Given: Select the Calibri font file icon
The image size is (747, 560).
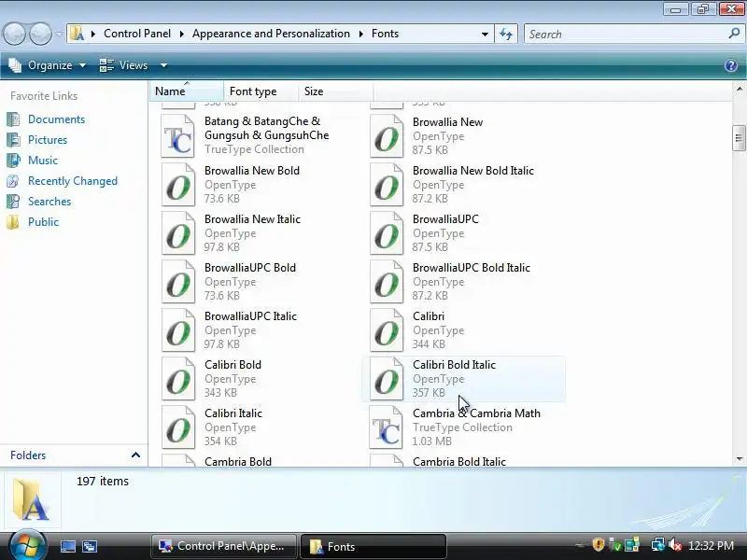Looking at the screenshot, I should (x=387, y=330).
